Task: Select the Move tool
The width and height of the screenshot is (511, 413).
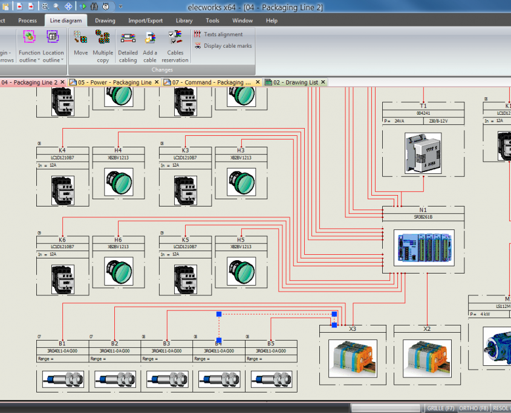Action: (x=80, y=43)
